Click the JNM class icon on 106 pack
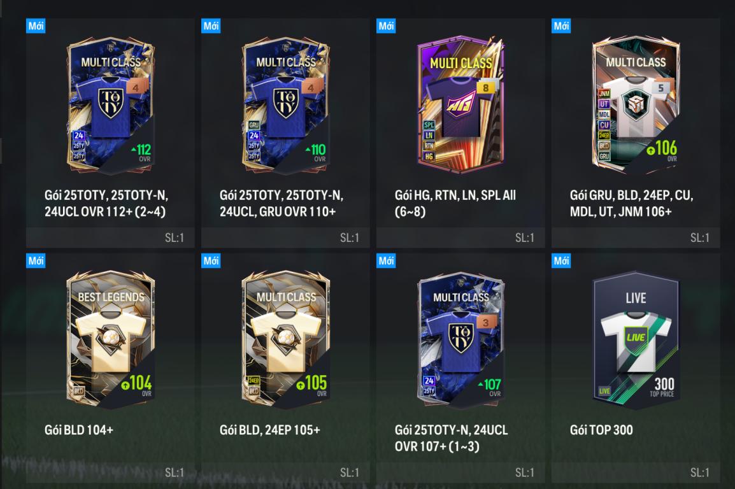The width and height of the screenshot is (735, 489). (x=604, y=94)
